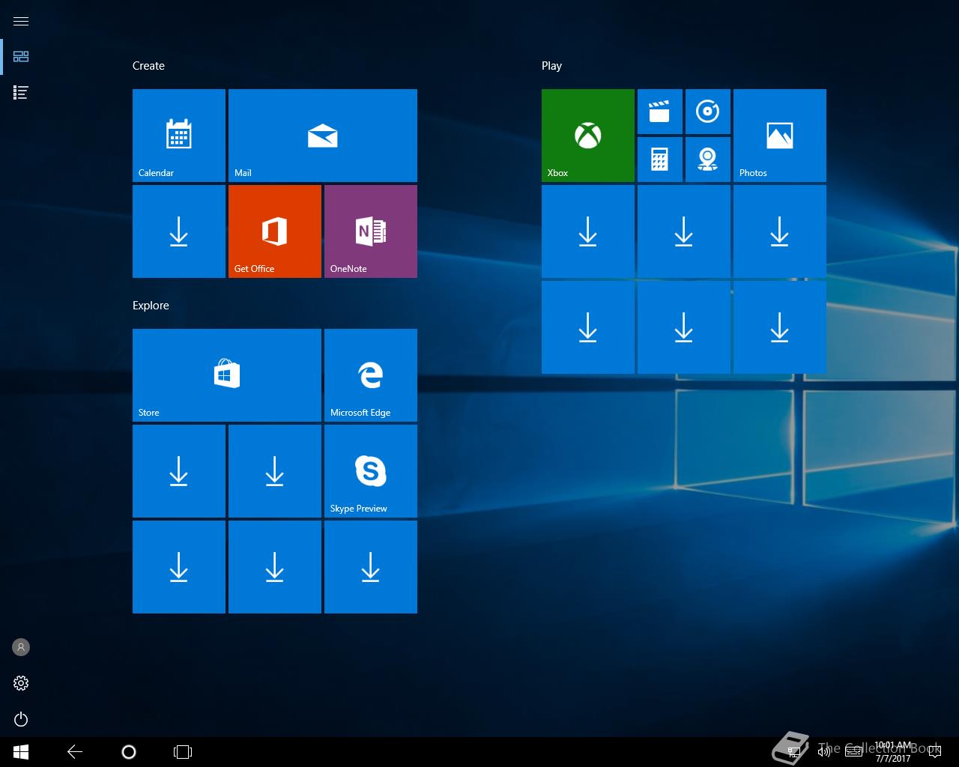The height and width of the screenshot is (767, 959).
Task: Click download tile directly beneath Xbox
Action: pos(588,231)
